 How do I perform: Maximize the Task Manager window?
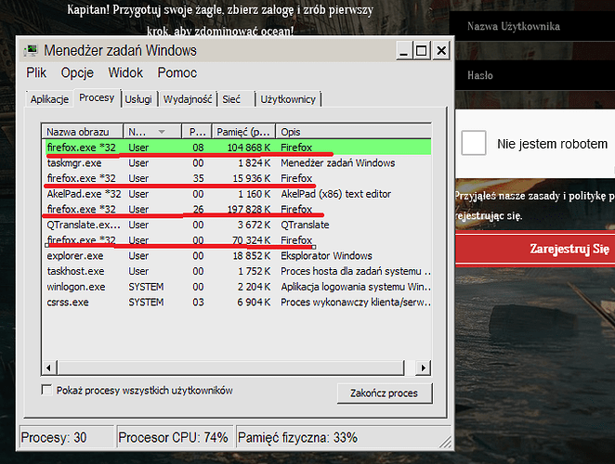pyautogui.click(x=422, y=50)
